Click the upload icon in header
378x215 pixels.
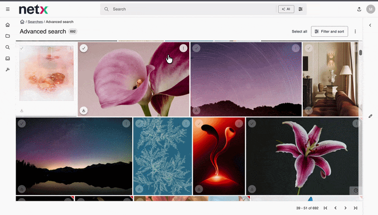(x=359, y=9)
